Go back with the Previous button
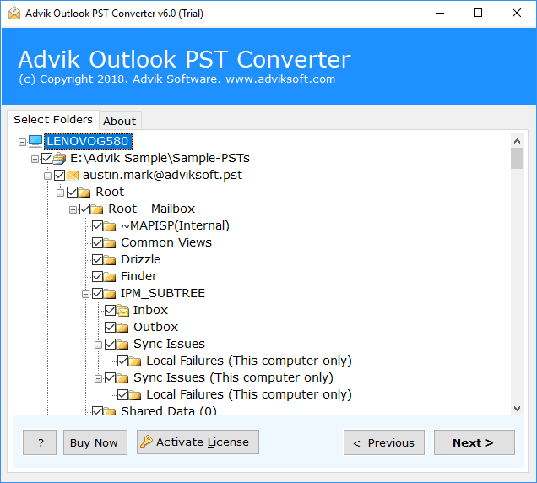The image size is (537, 483). point(384,442)
